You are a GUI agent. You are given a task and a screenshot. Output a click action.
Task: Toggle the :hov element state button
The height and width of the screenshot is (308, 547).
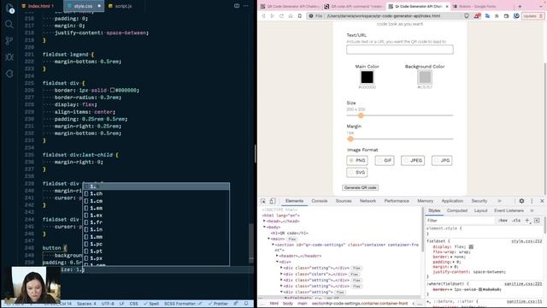click(x=503, y=221)
